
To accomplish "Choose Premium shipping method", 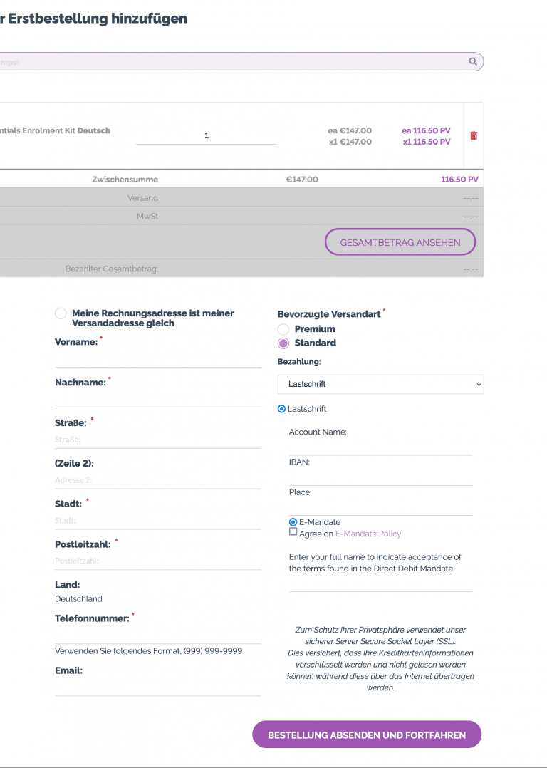I will pyautogui.click(x=283, y=329).
